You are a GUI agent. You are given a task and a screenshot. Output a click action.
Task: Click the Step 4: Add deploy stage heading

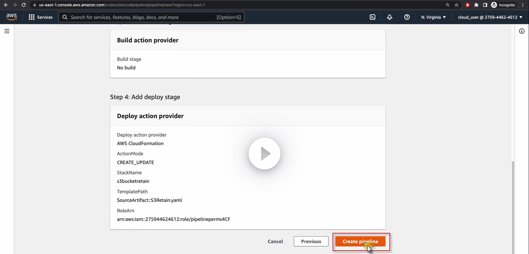pos(145,97)
